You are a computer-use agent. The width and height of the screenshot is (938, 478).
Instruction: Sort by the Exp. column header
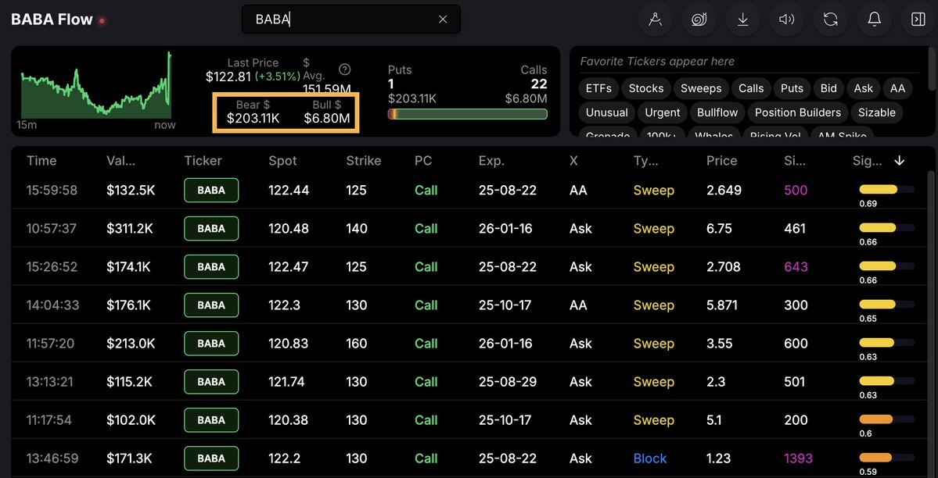(x=492, y=161)
